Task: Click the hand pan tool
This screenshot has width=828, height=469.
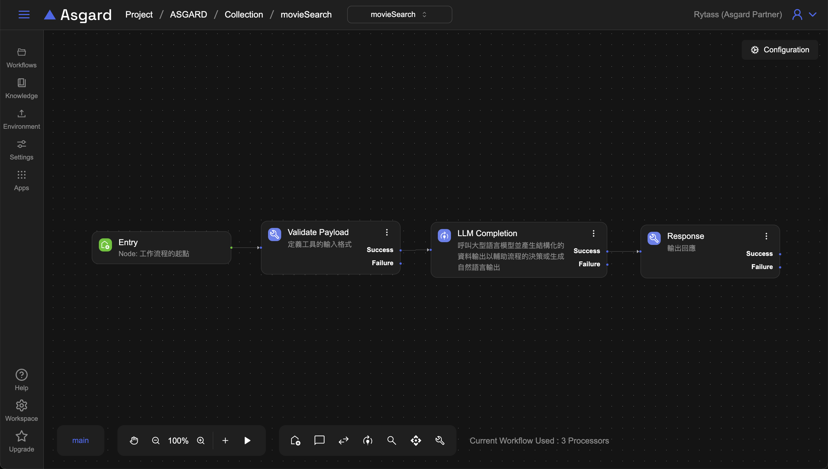Action: click(134, 440)
